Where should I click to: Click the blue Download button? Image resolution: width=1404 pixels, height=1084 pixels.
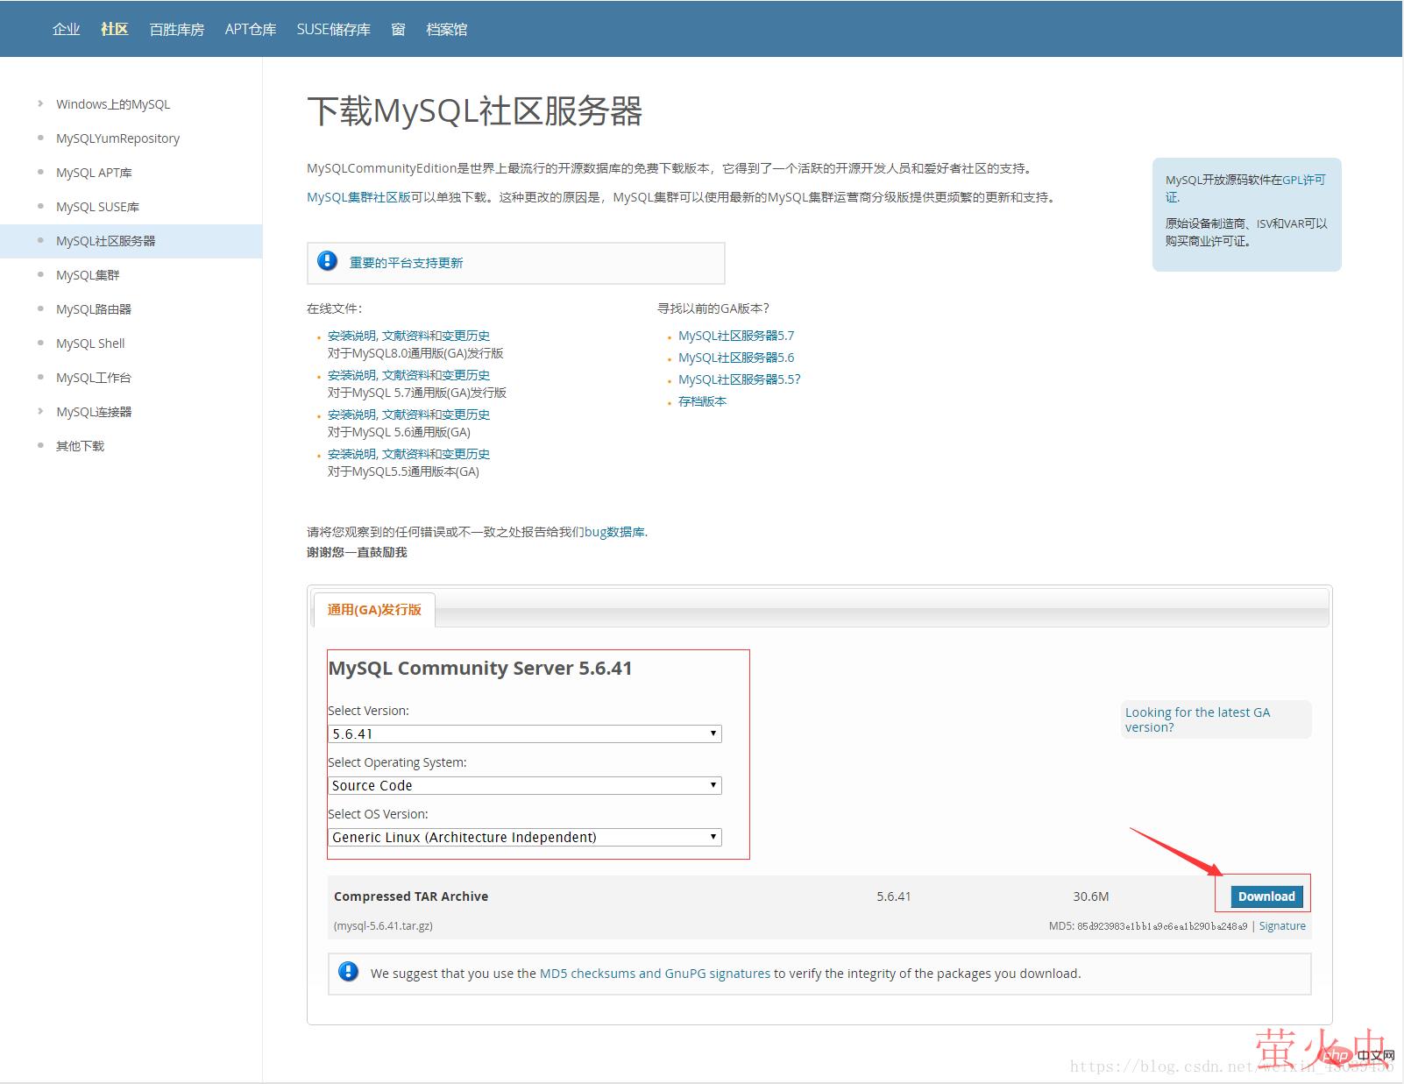point(1266,896)
